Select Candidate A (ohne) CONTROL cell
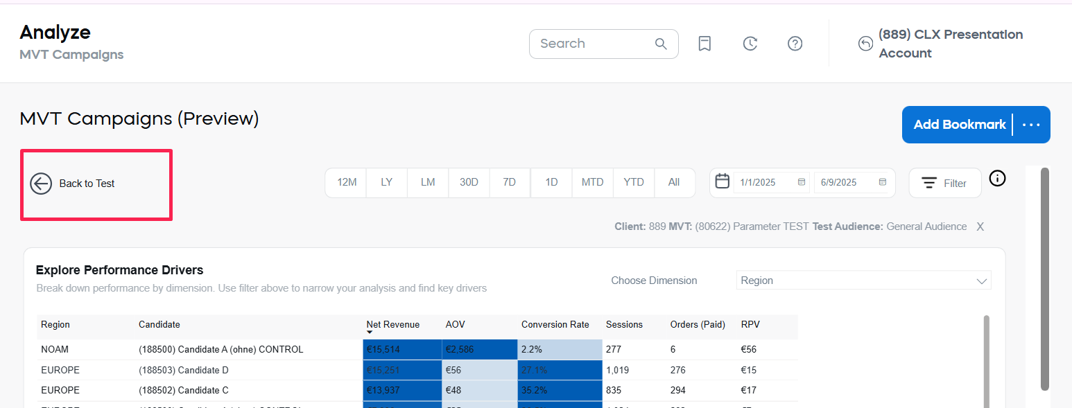Screen dimensions: 1072x408 (221, 349)
